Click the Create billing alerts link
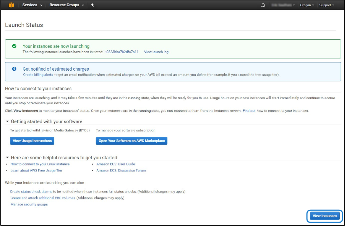The image size is (352, 233). pos(38,74)
